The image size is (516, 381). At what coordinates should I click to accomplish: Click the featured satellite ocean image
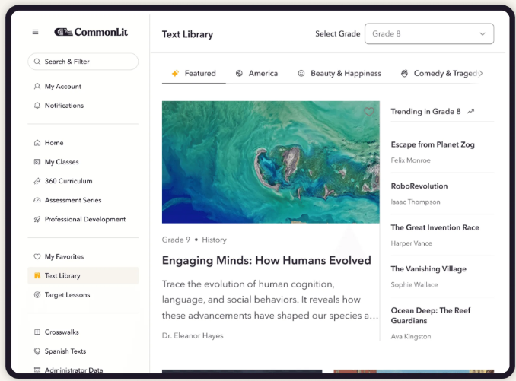(271, 162)
